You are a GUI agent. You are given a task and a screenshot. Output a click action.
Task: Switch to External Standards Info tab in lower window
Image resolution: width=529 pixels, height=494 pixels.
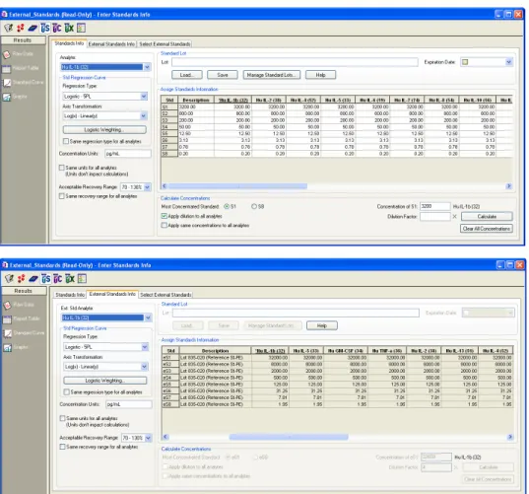point(112,294)
